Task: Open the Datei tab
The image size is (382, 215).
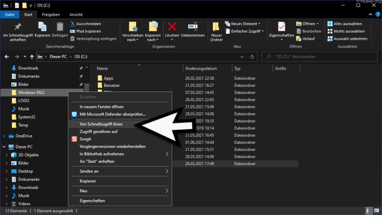Action: (10, 15)
